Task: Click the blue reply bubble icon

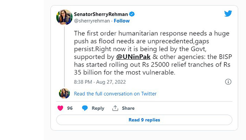Action: coord(85,108)
